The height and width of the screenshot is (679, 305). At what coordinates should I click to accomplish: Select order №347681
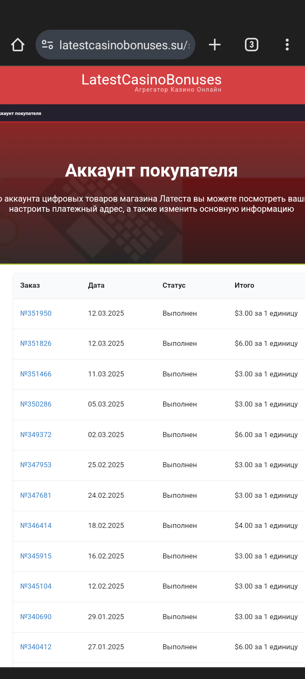36,496
